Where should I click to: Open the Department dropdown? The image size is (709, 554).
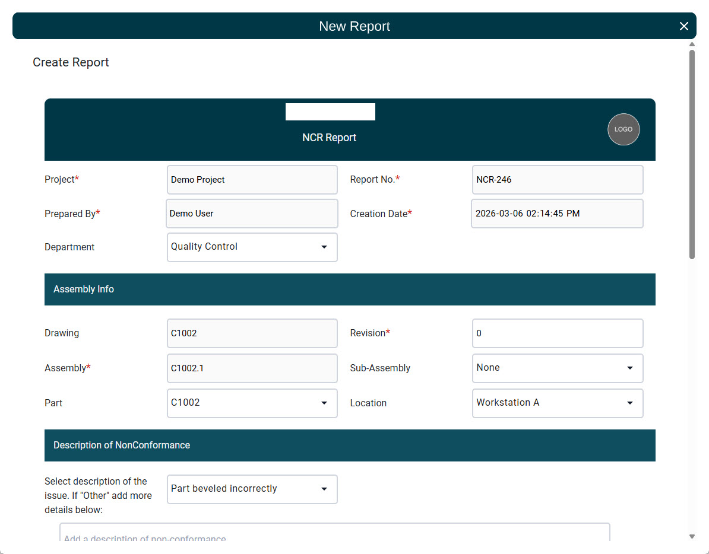(252, 247)
